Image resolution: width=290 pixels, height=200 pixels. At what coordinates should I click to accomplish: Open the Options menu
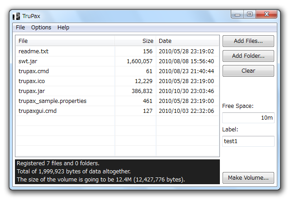(41, 27)
